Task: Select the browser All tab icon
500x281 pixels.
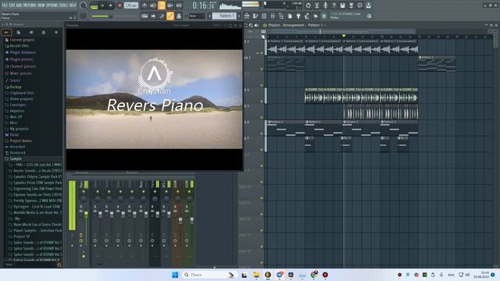Action: (6, 32)
